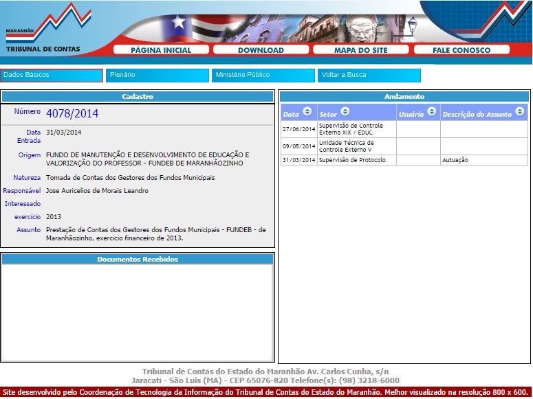Click the Assunto field label
The height and width of the screenshot is (399, 533).
[29, 230]
